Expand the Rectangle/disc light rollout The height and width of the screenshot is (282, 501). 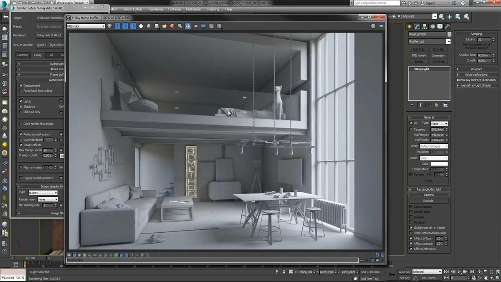(x=429, y=189)
